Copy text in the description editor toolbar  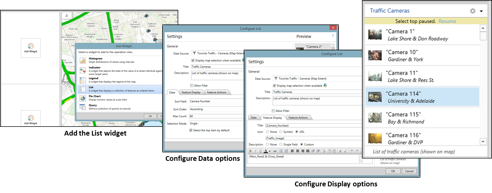tap(330, 151)
